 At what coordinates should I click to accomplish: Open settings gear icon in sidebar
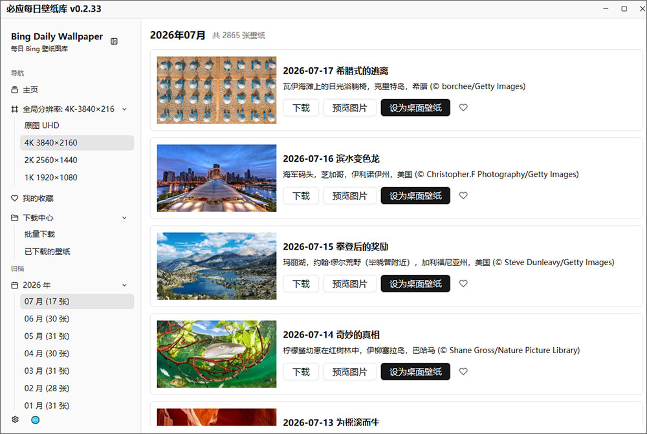(16, 420)
